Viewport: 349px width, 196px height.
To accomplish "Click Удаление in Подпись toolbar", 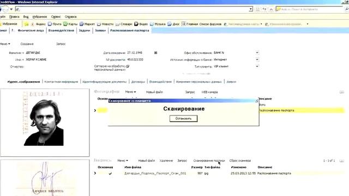I will coord(166,161).
